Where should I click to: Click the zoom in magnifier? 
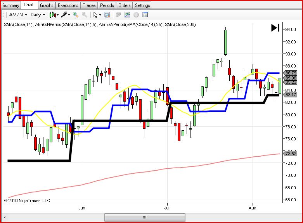(x=76, y=15)
